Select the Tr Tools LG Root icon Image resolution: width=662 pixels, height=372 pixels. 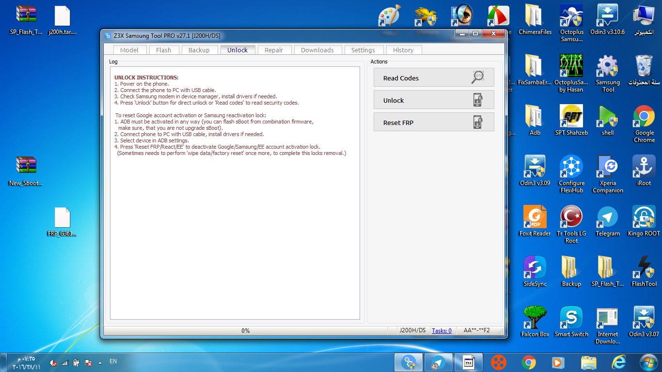(572, 225)
